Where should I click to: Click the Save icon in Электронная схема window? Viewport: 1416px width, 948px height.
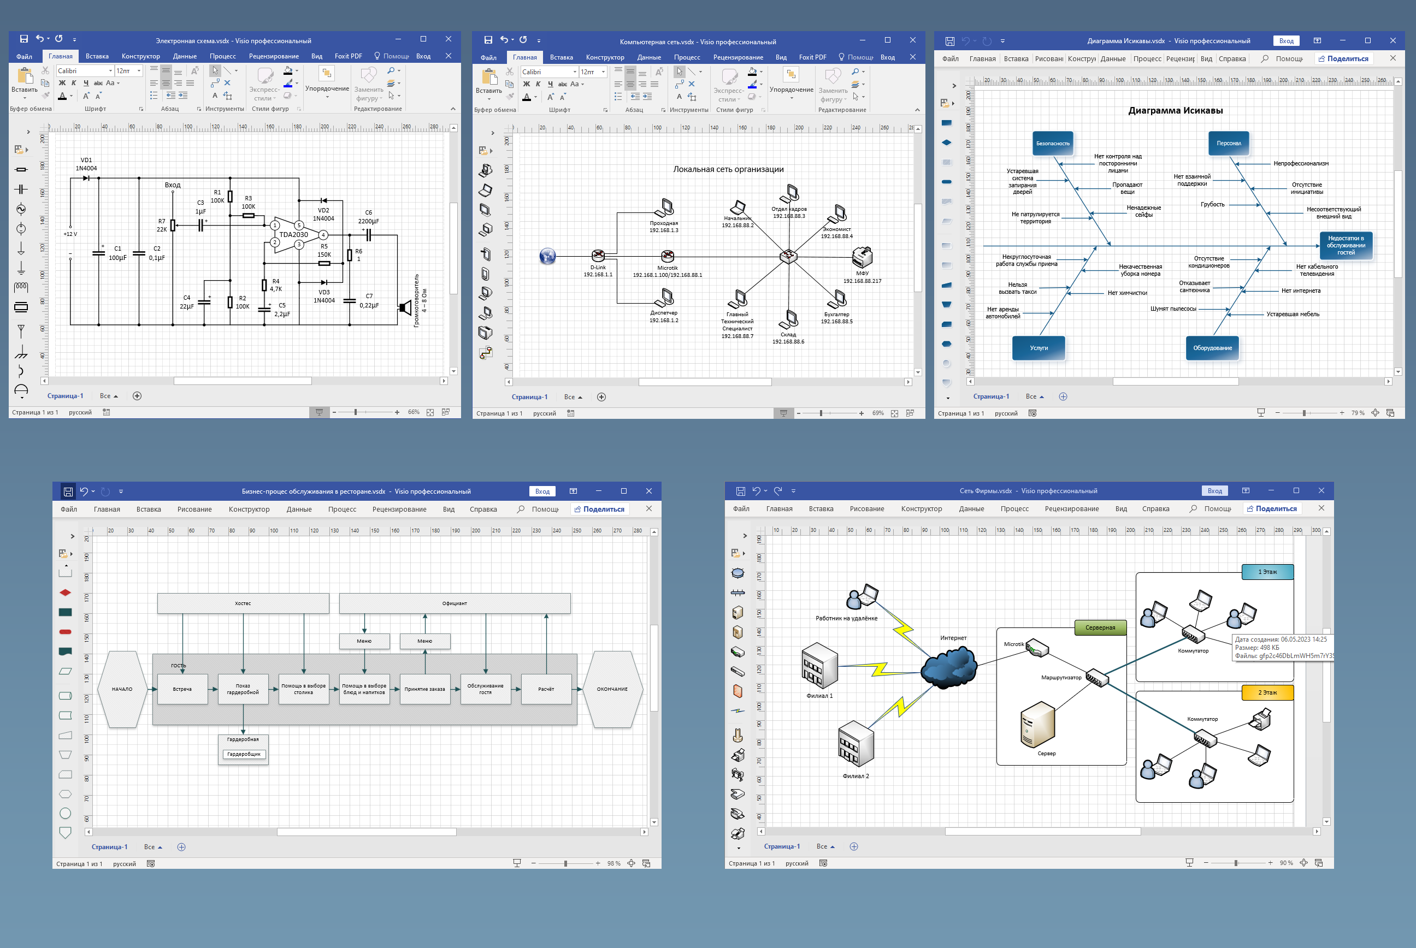coord(23,39)
